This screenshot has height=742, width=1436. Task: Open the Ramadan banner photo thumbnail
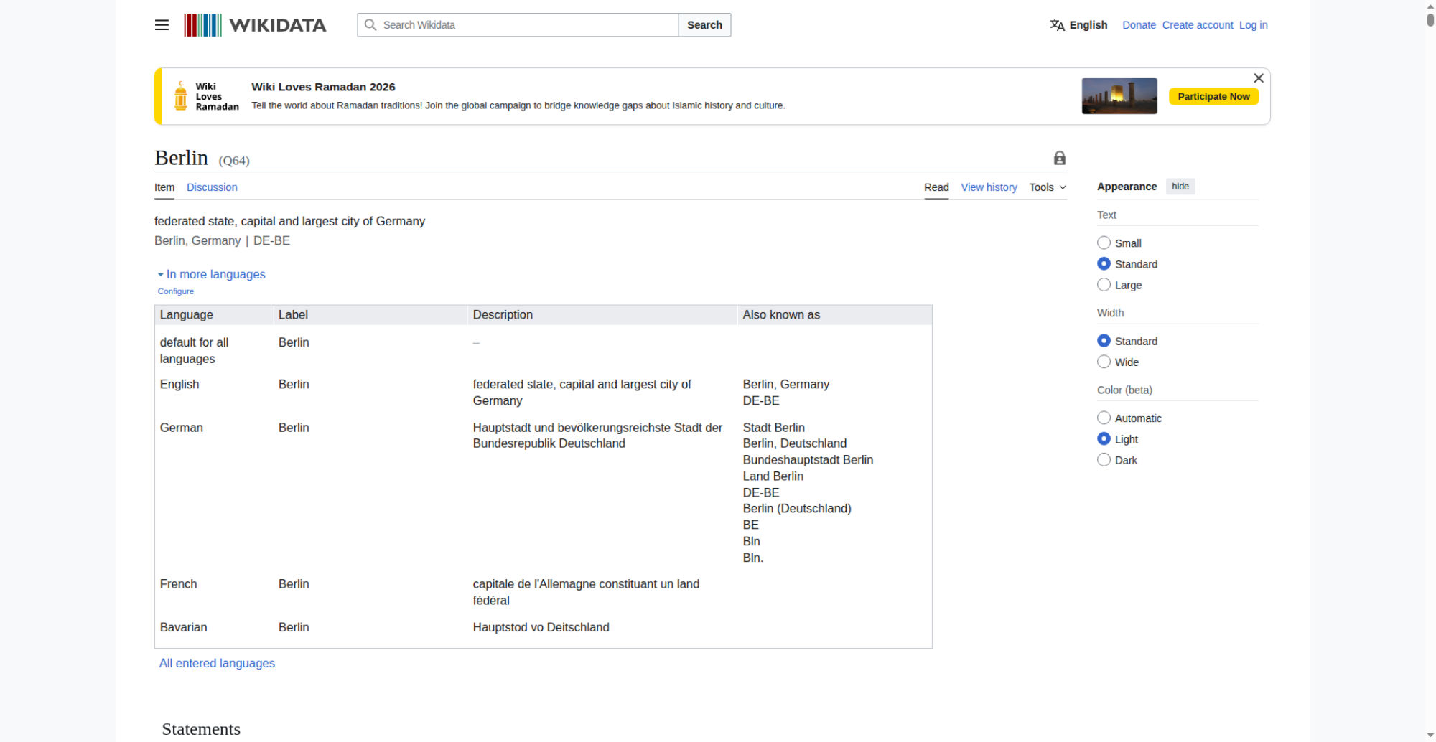1119,96
